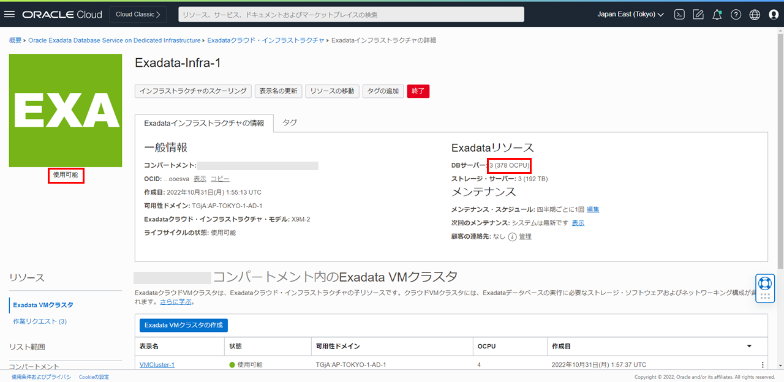Open the help question mark icon

click(736, 15)
